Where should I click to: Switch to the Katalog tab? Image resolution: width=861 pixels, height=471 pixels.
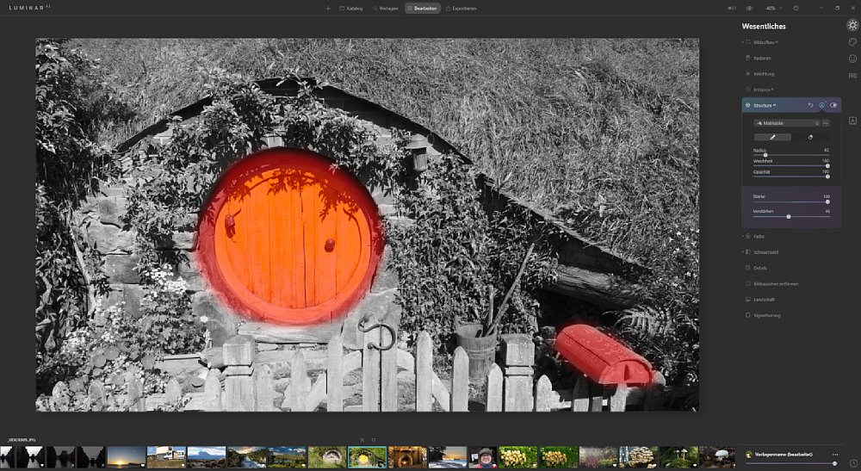click(x=351, y=9)
